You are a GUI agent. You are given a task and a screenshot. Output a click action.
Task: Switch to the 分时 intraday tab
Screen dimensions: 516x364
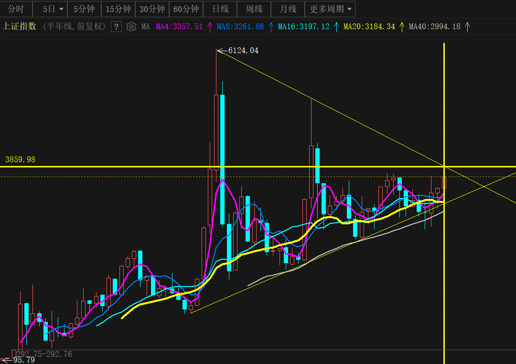pyautogui.click(x=16, y=9)
